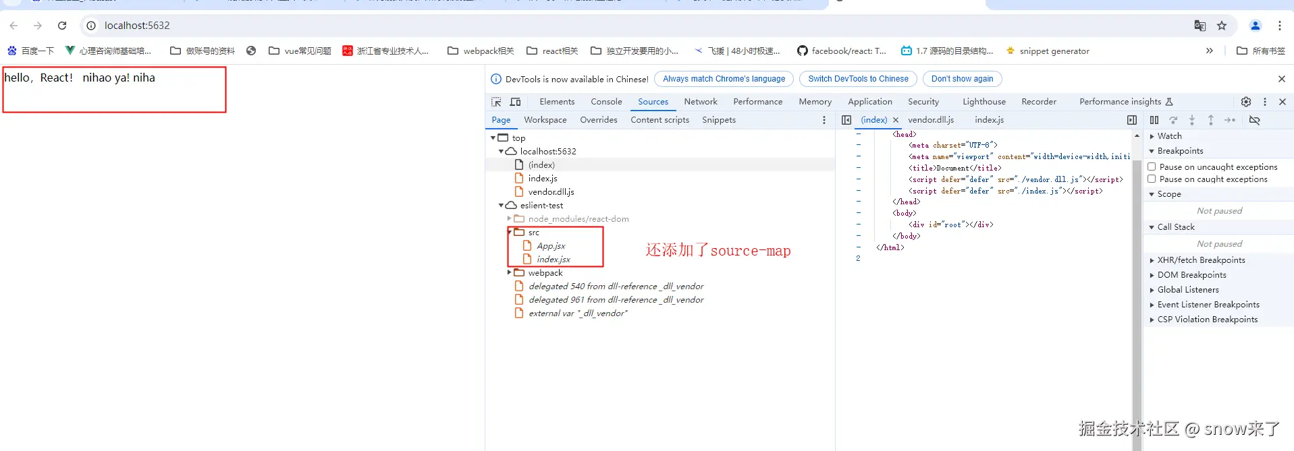Pause script execution button
Viewport: 1294px width, 451px height.
pos(1154,120)
